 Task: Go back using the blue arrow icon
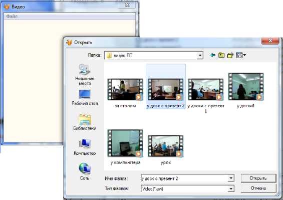click(213, 55)
